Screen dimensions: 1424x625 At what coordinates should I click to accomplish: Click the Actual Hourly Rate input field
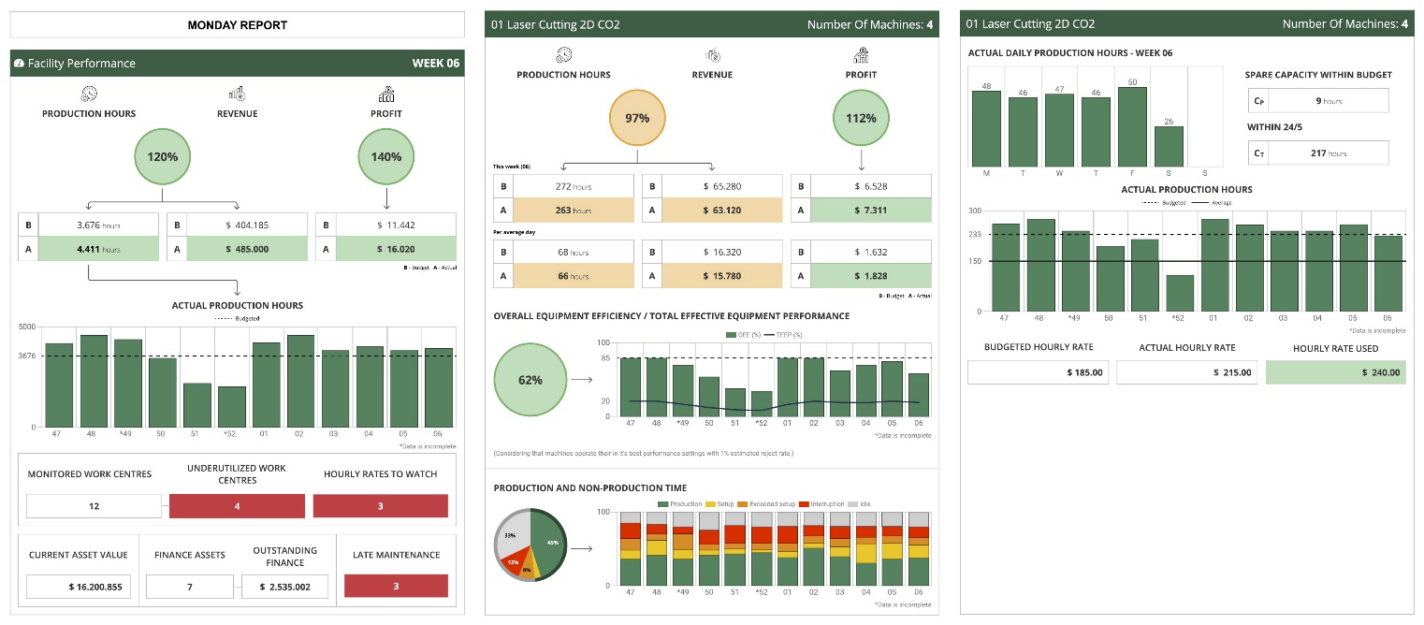[1186, 371]
